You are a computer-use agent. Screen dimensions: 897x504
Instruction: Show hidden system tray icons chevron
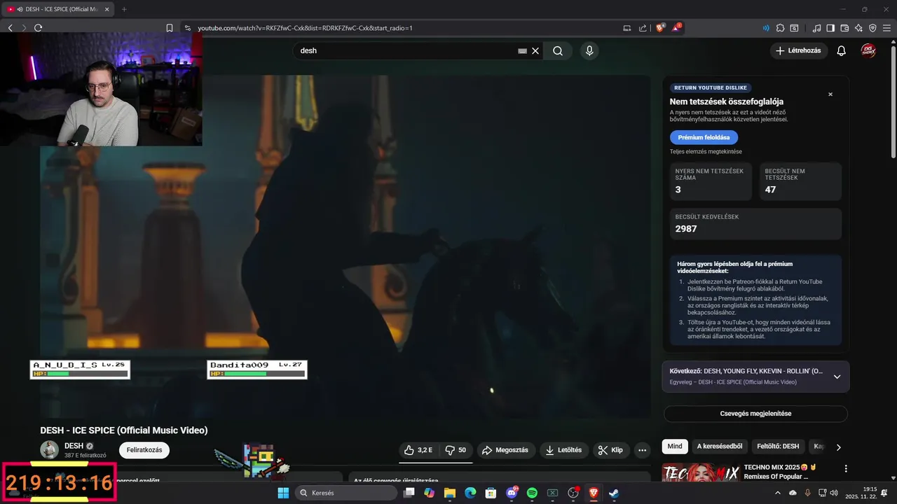pos(777,493)
